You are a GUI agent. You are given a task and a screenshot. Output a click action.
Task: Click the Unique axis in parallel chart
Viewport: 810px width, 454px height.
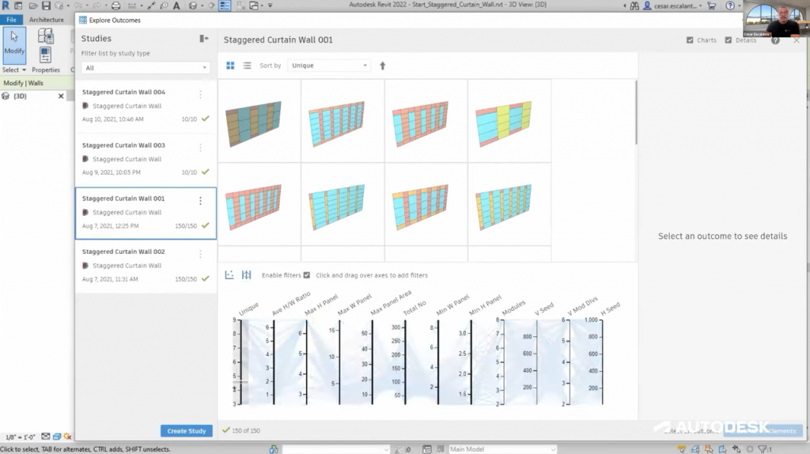[241, 362]
